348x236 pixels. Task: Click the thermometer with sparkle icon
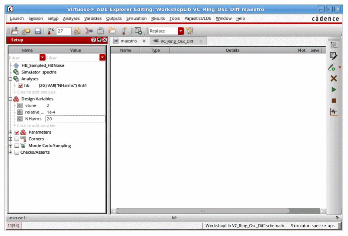point(124,31)
